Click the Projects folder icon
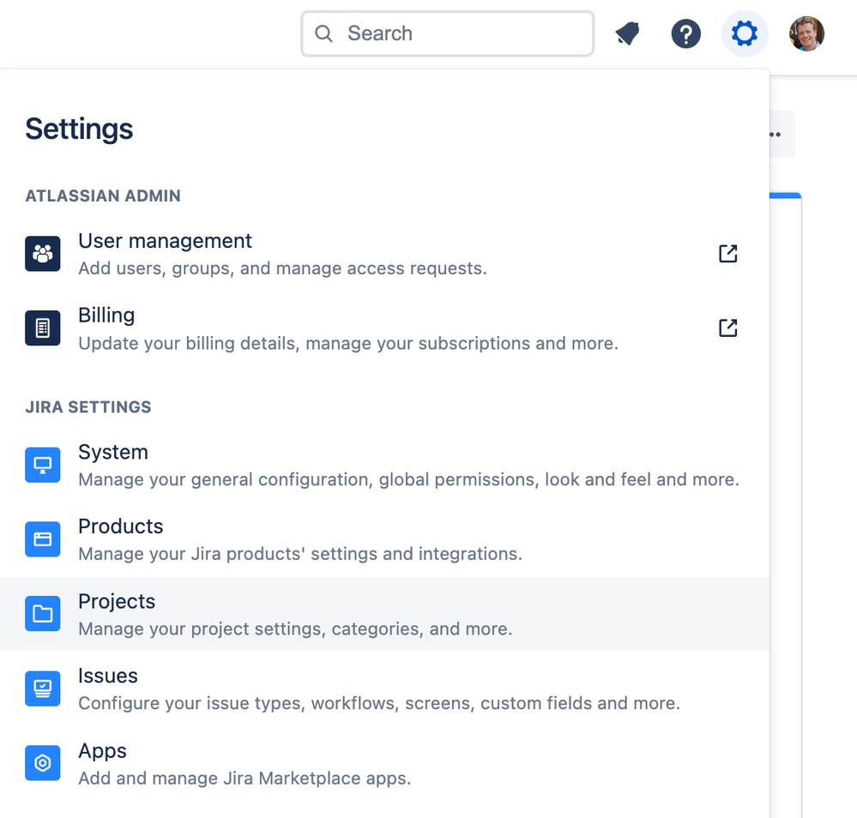 coord(43,614)
